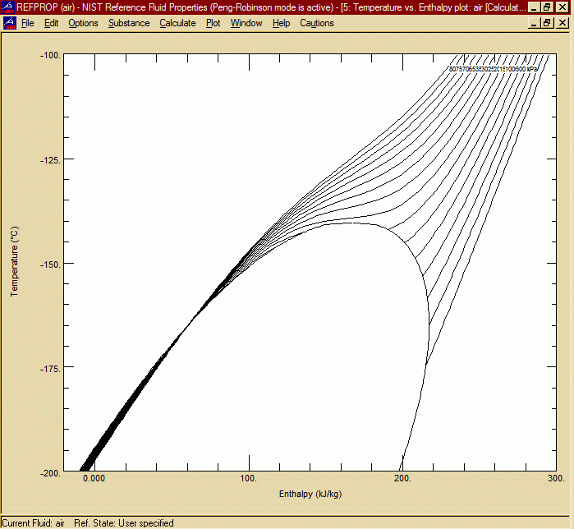Open the Cautions menu

[317, 23]
